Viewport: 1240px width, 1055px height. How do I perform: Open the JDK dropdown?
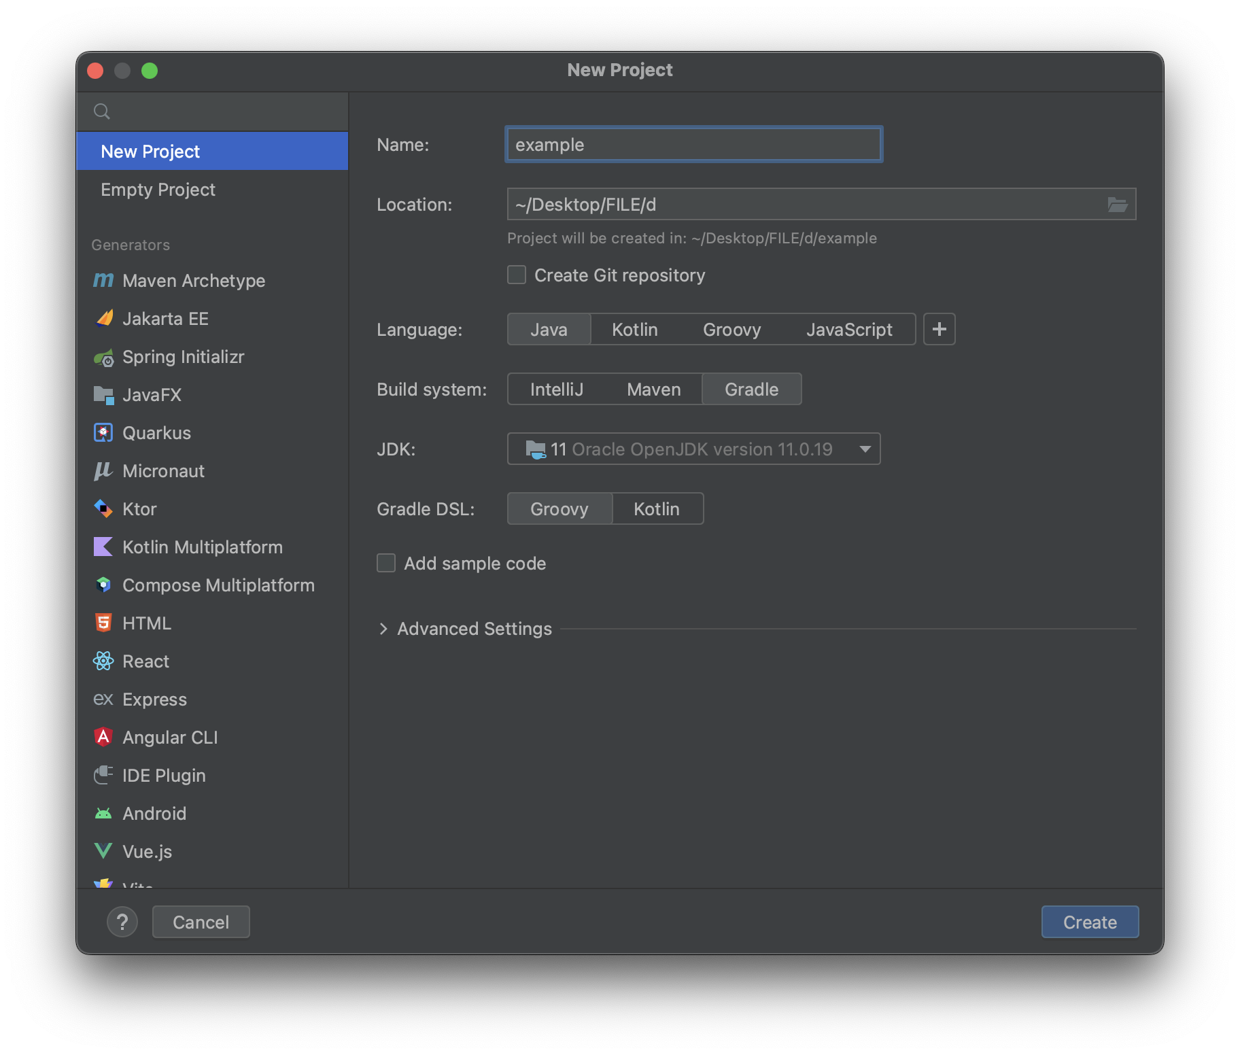693,449
